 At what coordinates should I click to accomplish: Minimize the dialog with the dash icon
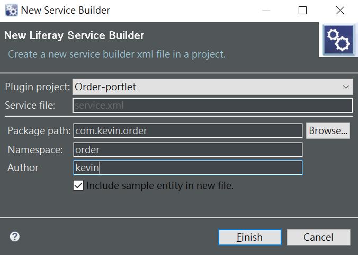[266, 10]
